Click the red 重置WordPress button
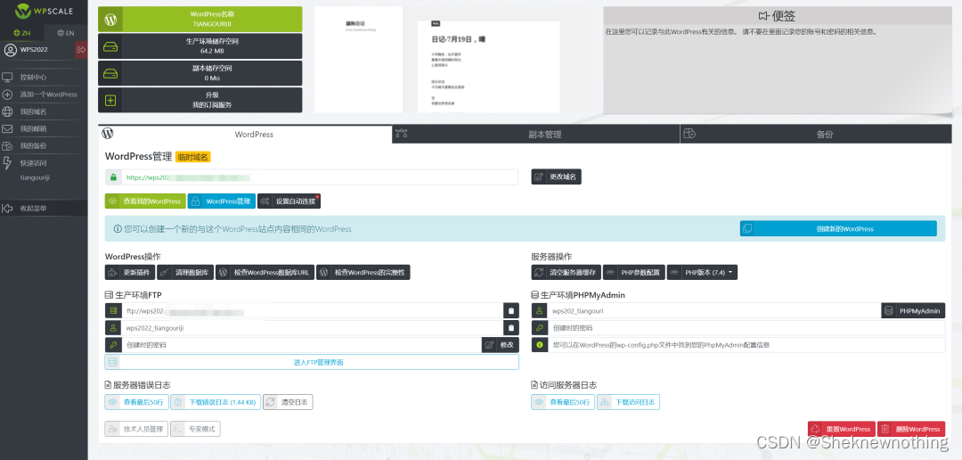Viewport: 962px width, 460px height. (841, 429)
